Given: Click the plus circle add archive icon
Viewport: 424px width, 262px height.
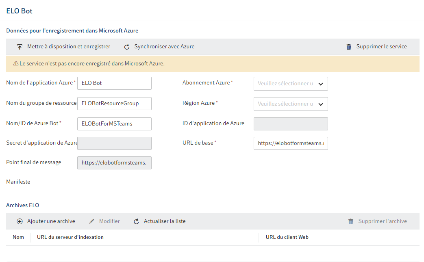Looking at the screenshot, I should click(20, 221).
